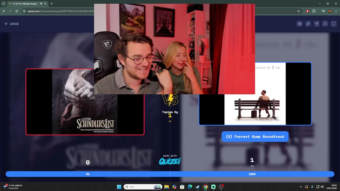Click the network tray icon

click(318, 187)
